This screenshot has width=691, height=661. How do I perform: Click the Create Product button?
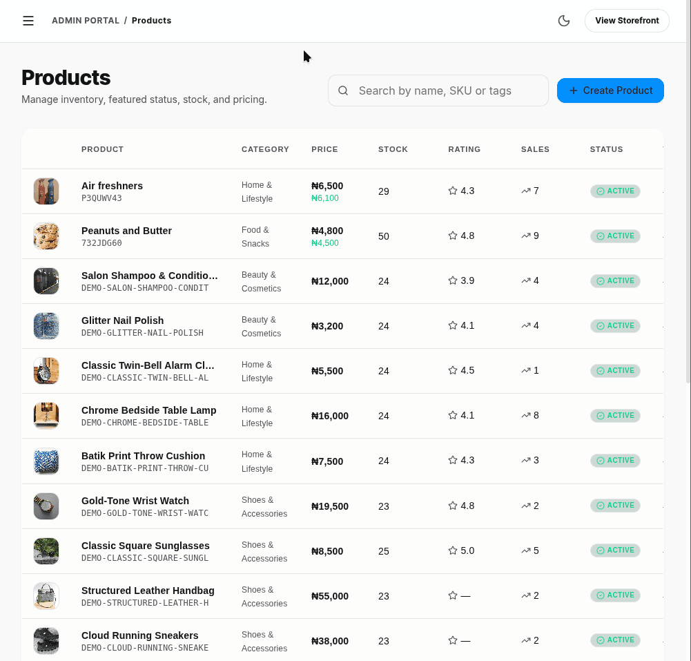[610, 90]
